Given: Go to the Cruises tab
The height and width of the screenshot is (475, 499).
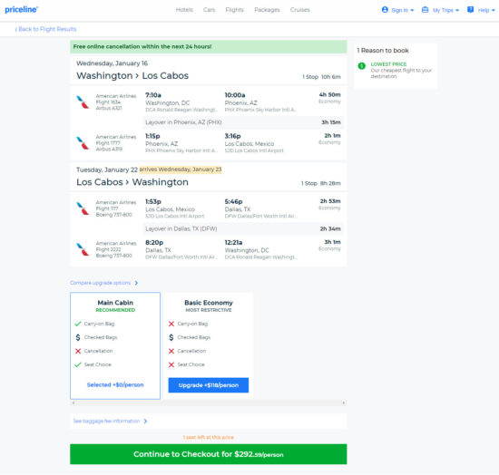Looking at the screenshot, I should (299, 10).
